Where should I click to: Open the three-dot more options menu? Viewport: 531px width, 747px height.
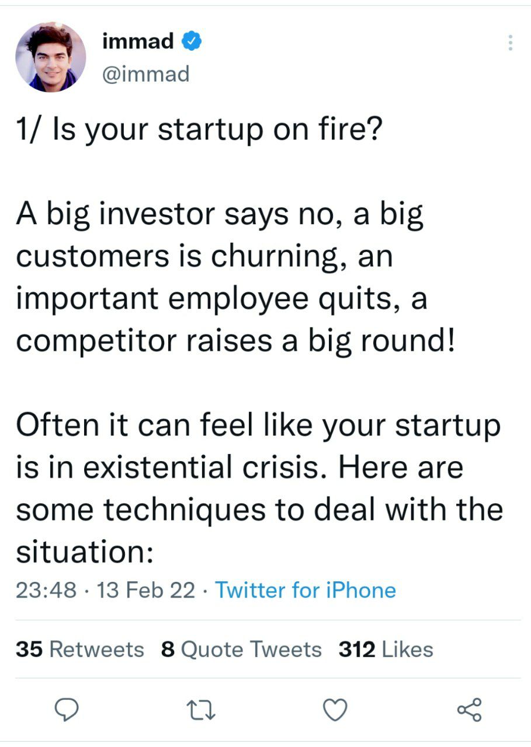coord(510,43)
